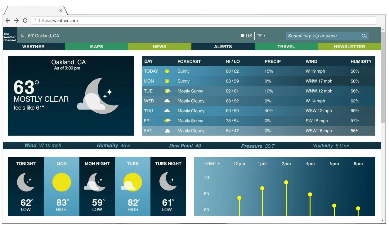Open the NEWS tab
Screen dimensions: 389x225
pyautogui.click(x=160, y=47)
